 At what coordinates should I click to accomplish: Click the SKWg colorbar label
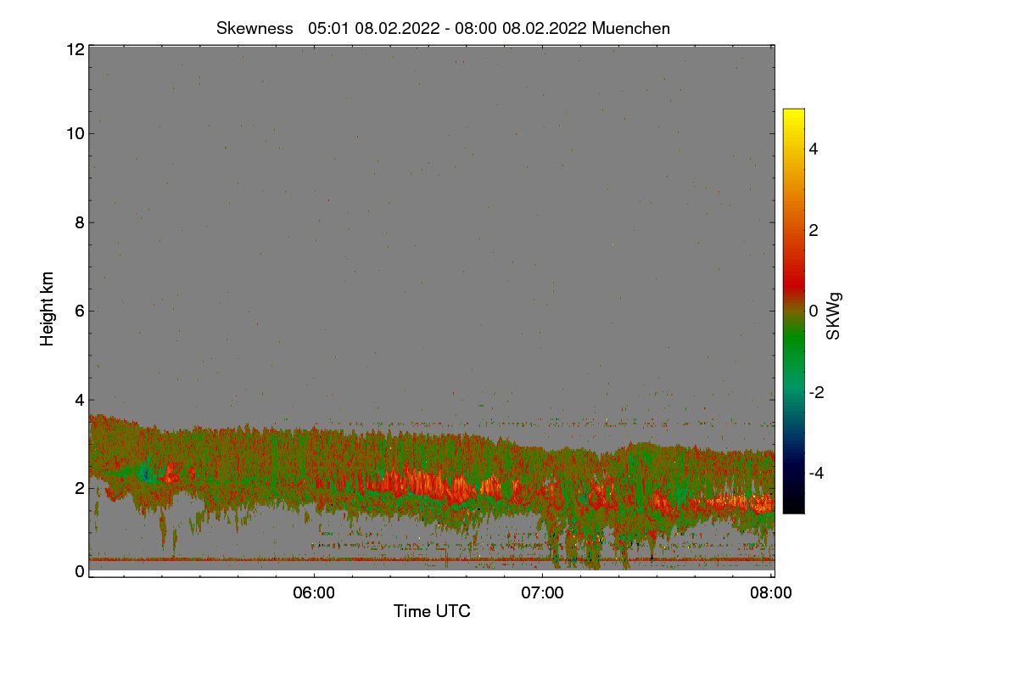834,316
